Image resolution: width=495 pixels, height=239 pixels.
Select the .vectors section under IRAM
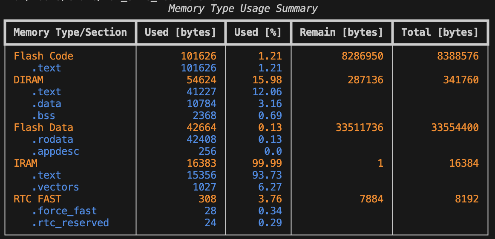tap(55, 187)
